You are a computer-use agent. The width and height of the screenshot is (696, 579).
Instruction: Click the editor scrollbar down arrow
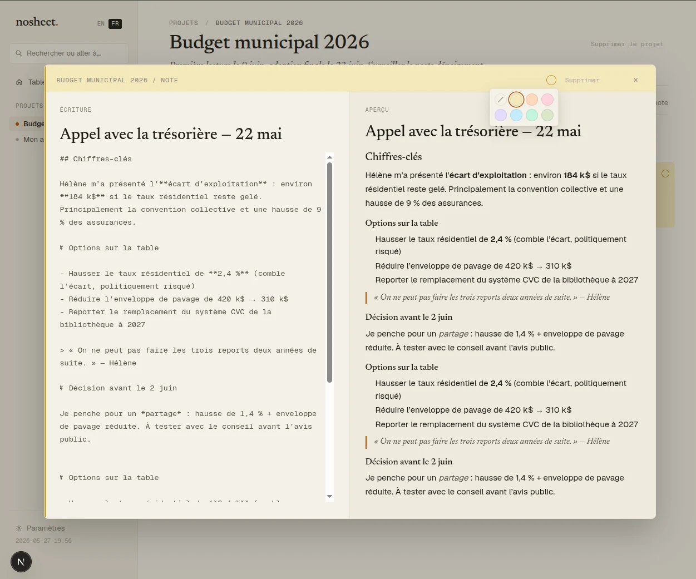pyautogui.click(x=329, y=496)
